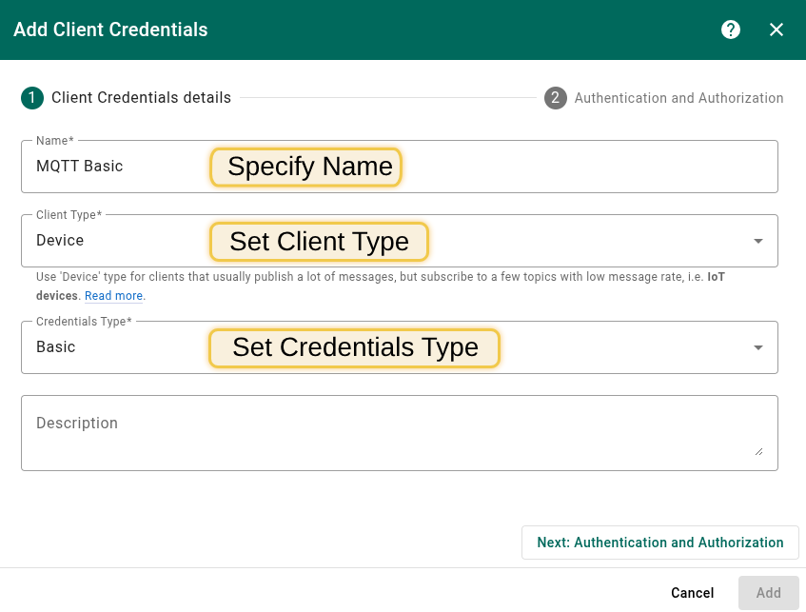This screenshot has width=806, height=612.
Task: Open the Client Type combo box showing Device
Action: click(114, 241)
